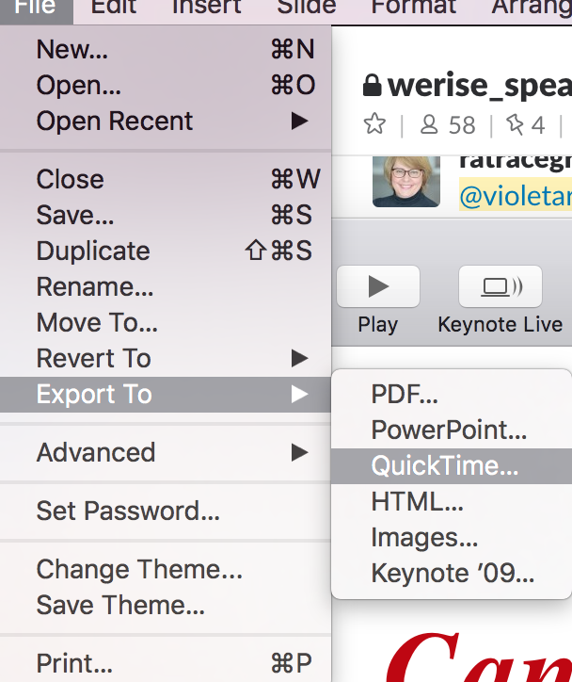Expand the Revert To submenu
This screenshot has width=572, height=682.
pos(166,358)
